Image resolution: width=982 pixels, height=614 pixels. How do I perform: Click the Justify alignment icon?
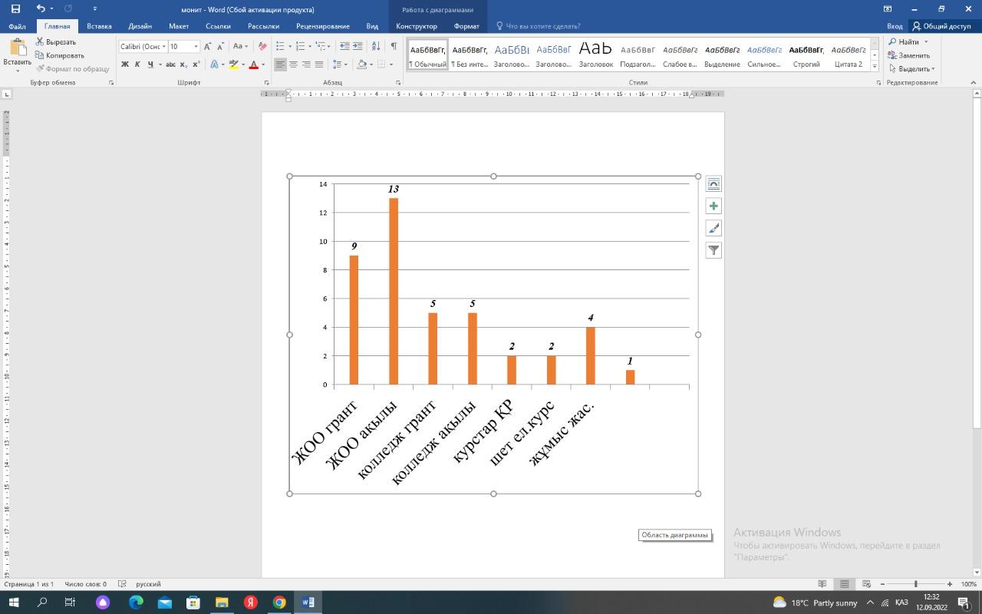318,64
